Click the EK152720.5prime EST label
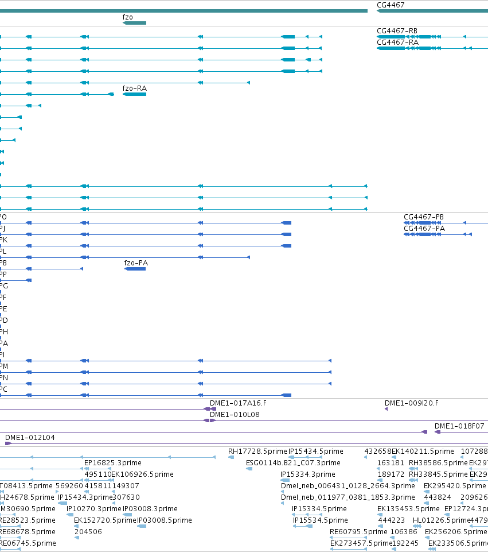The width and height of the screenshot is (488, 552). point(105,520)
